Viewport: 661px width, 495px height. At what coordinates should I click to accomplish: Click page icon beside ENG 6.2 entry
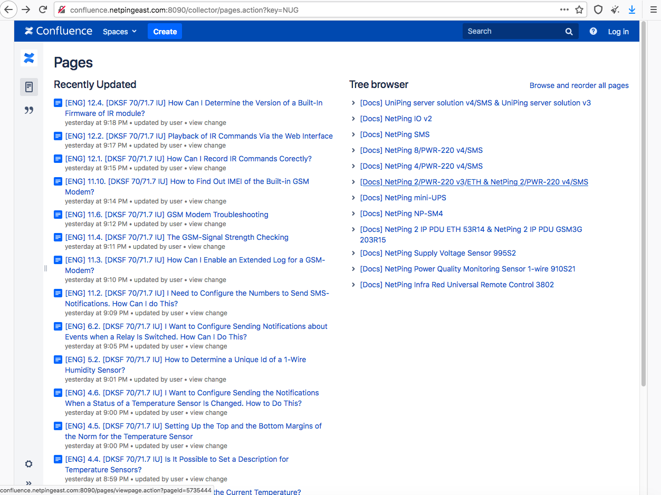pos(58,327)
